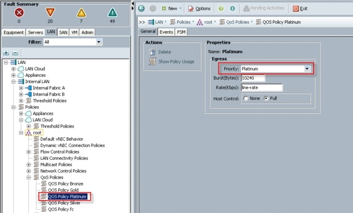Select the None host control radio button
353x213 pixels.
click(246, 98)
